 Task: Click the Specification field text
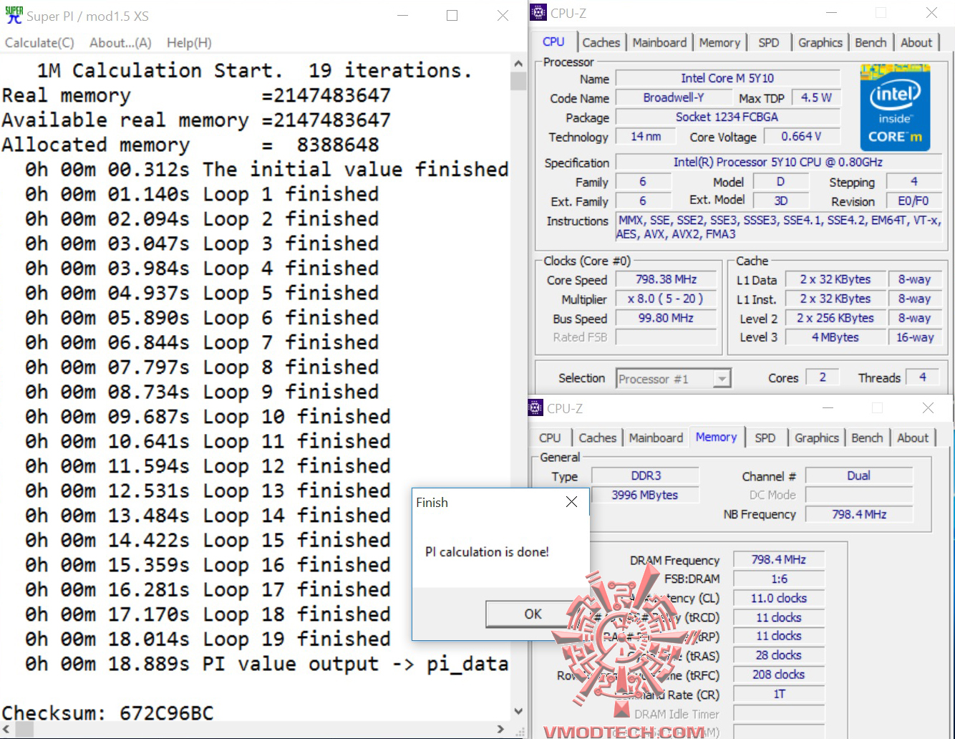[x=778, y=163]
